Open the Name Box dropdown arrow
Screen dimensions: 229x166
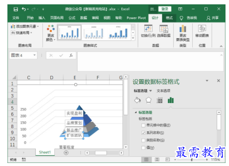point(34,55)
